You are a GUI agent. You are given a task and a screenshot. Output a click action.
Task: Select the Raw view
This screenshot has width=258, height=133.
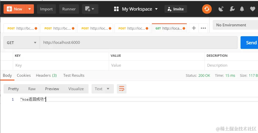point(32,89)
